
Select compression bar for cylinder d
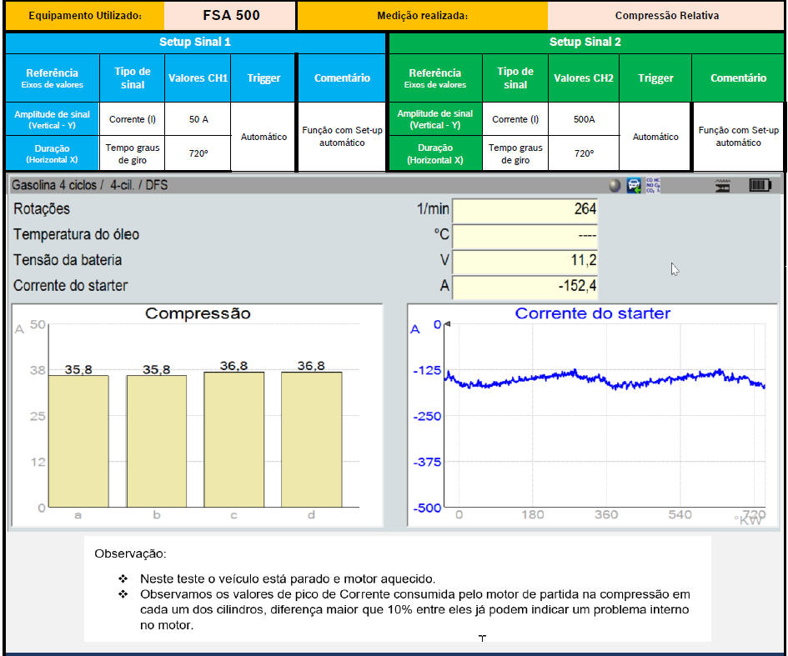pos(311,438)
